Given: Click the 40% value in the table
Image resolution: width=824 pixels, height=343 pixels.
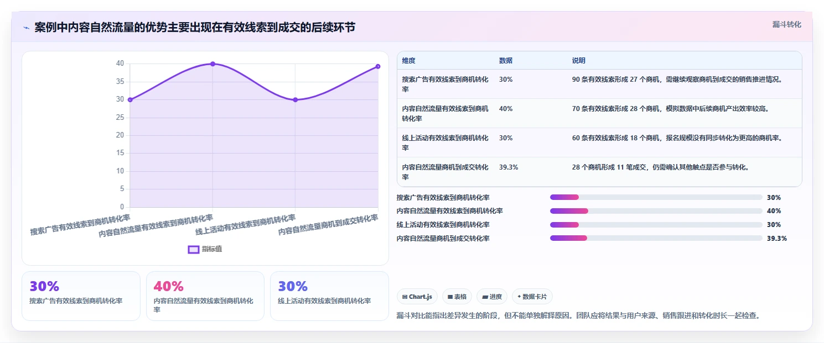Looking at the screenshot, I should point(506,109).
